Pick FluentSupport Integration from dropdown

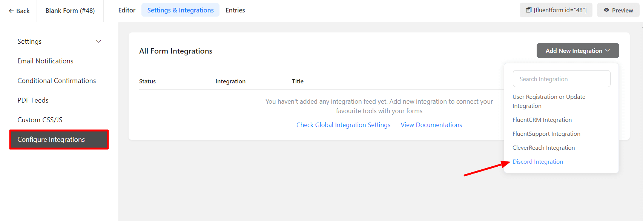546,134
